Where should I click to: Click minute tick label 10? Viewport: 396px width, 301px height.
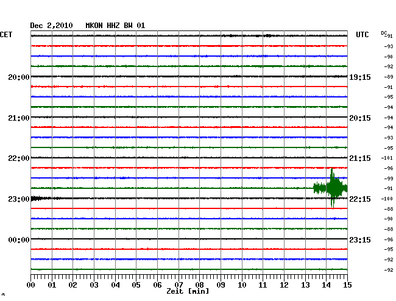pos(242,285)
